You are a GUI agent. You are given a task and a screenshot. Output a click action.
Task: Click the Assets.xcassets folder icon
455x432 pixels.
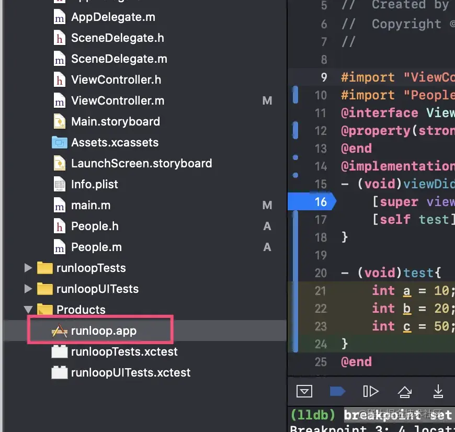60,142
